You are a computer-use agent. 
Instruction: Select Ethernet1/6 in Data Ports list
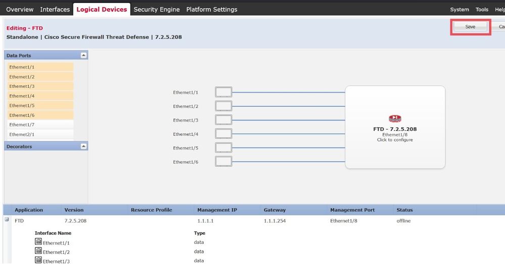[40, 115]
